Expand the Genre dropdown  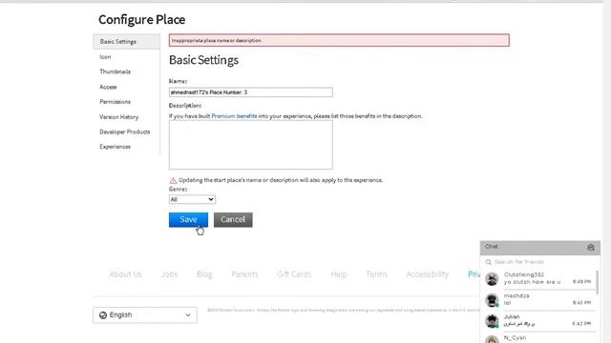click(x=192, y=199)
